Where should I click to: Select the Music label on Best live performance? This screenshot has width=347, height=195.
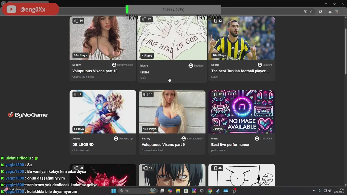click(x=215, y=139)
